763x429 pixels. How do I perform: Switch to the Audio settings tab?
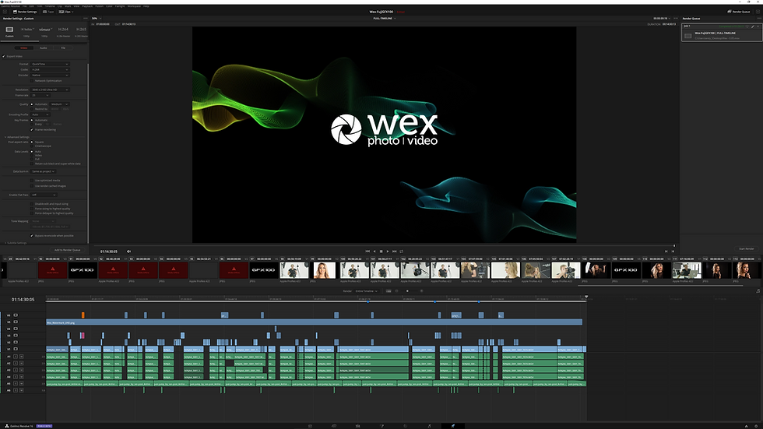point(44,48)
